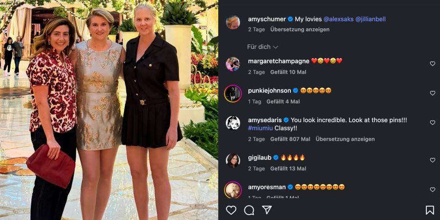Open the comment speech bubble icon
The height and width of the screenshot is (220, 440).
pyautogui.click(x=249, y=210)
